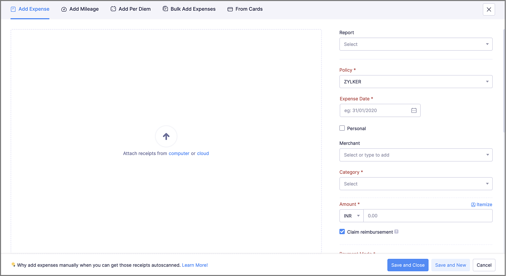Viewport: 506px width, 276px height.
Task: Click the upload arrow icon for receipts
Action: 166,136
